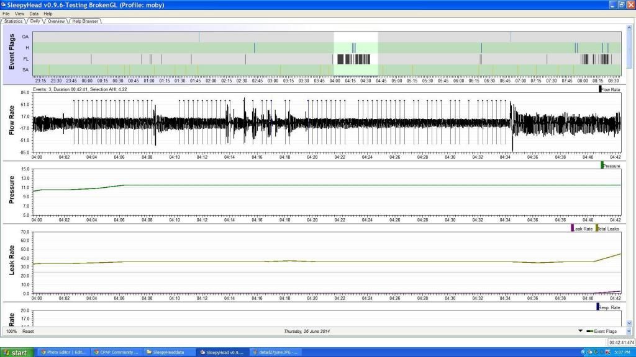Click the H event flag near 02:30

[254, 48]
